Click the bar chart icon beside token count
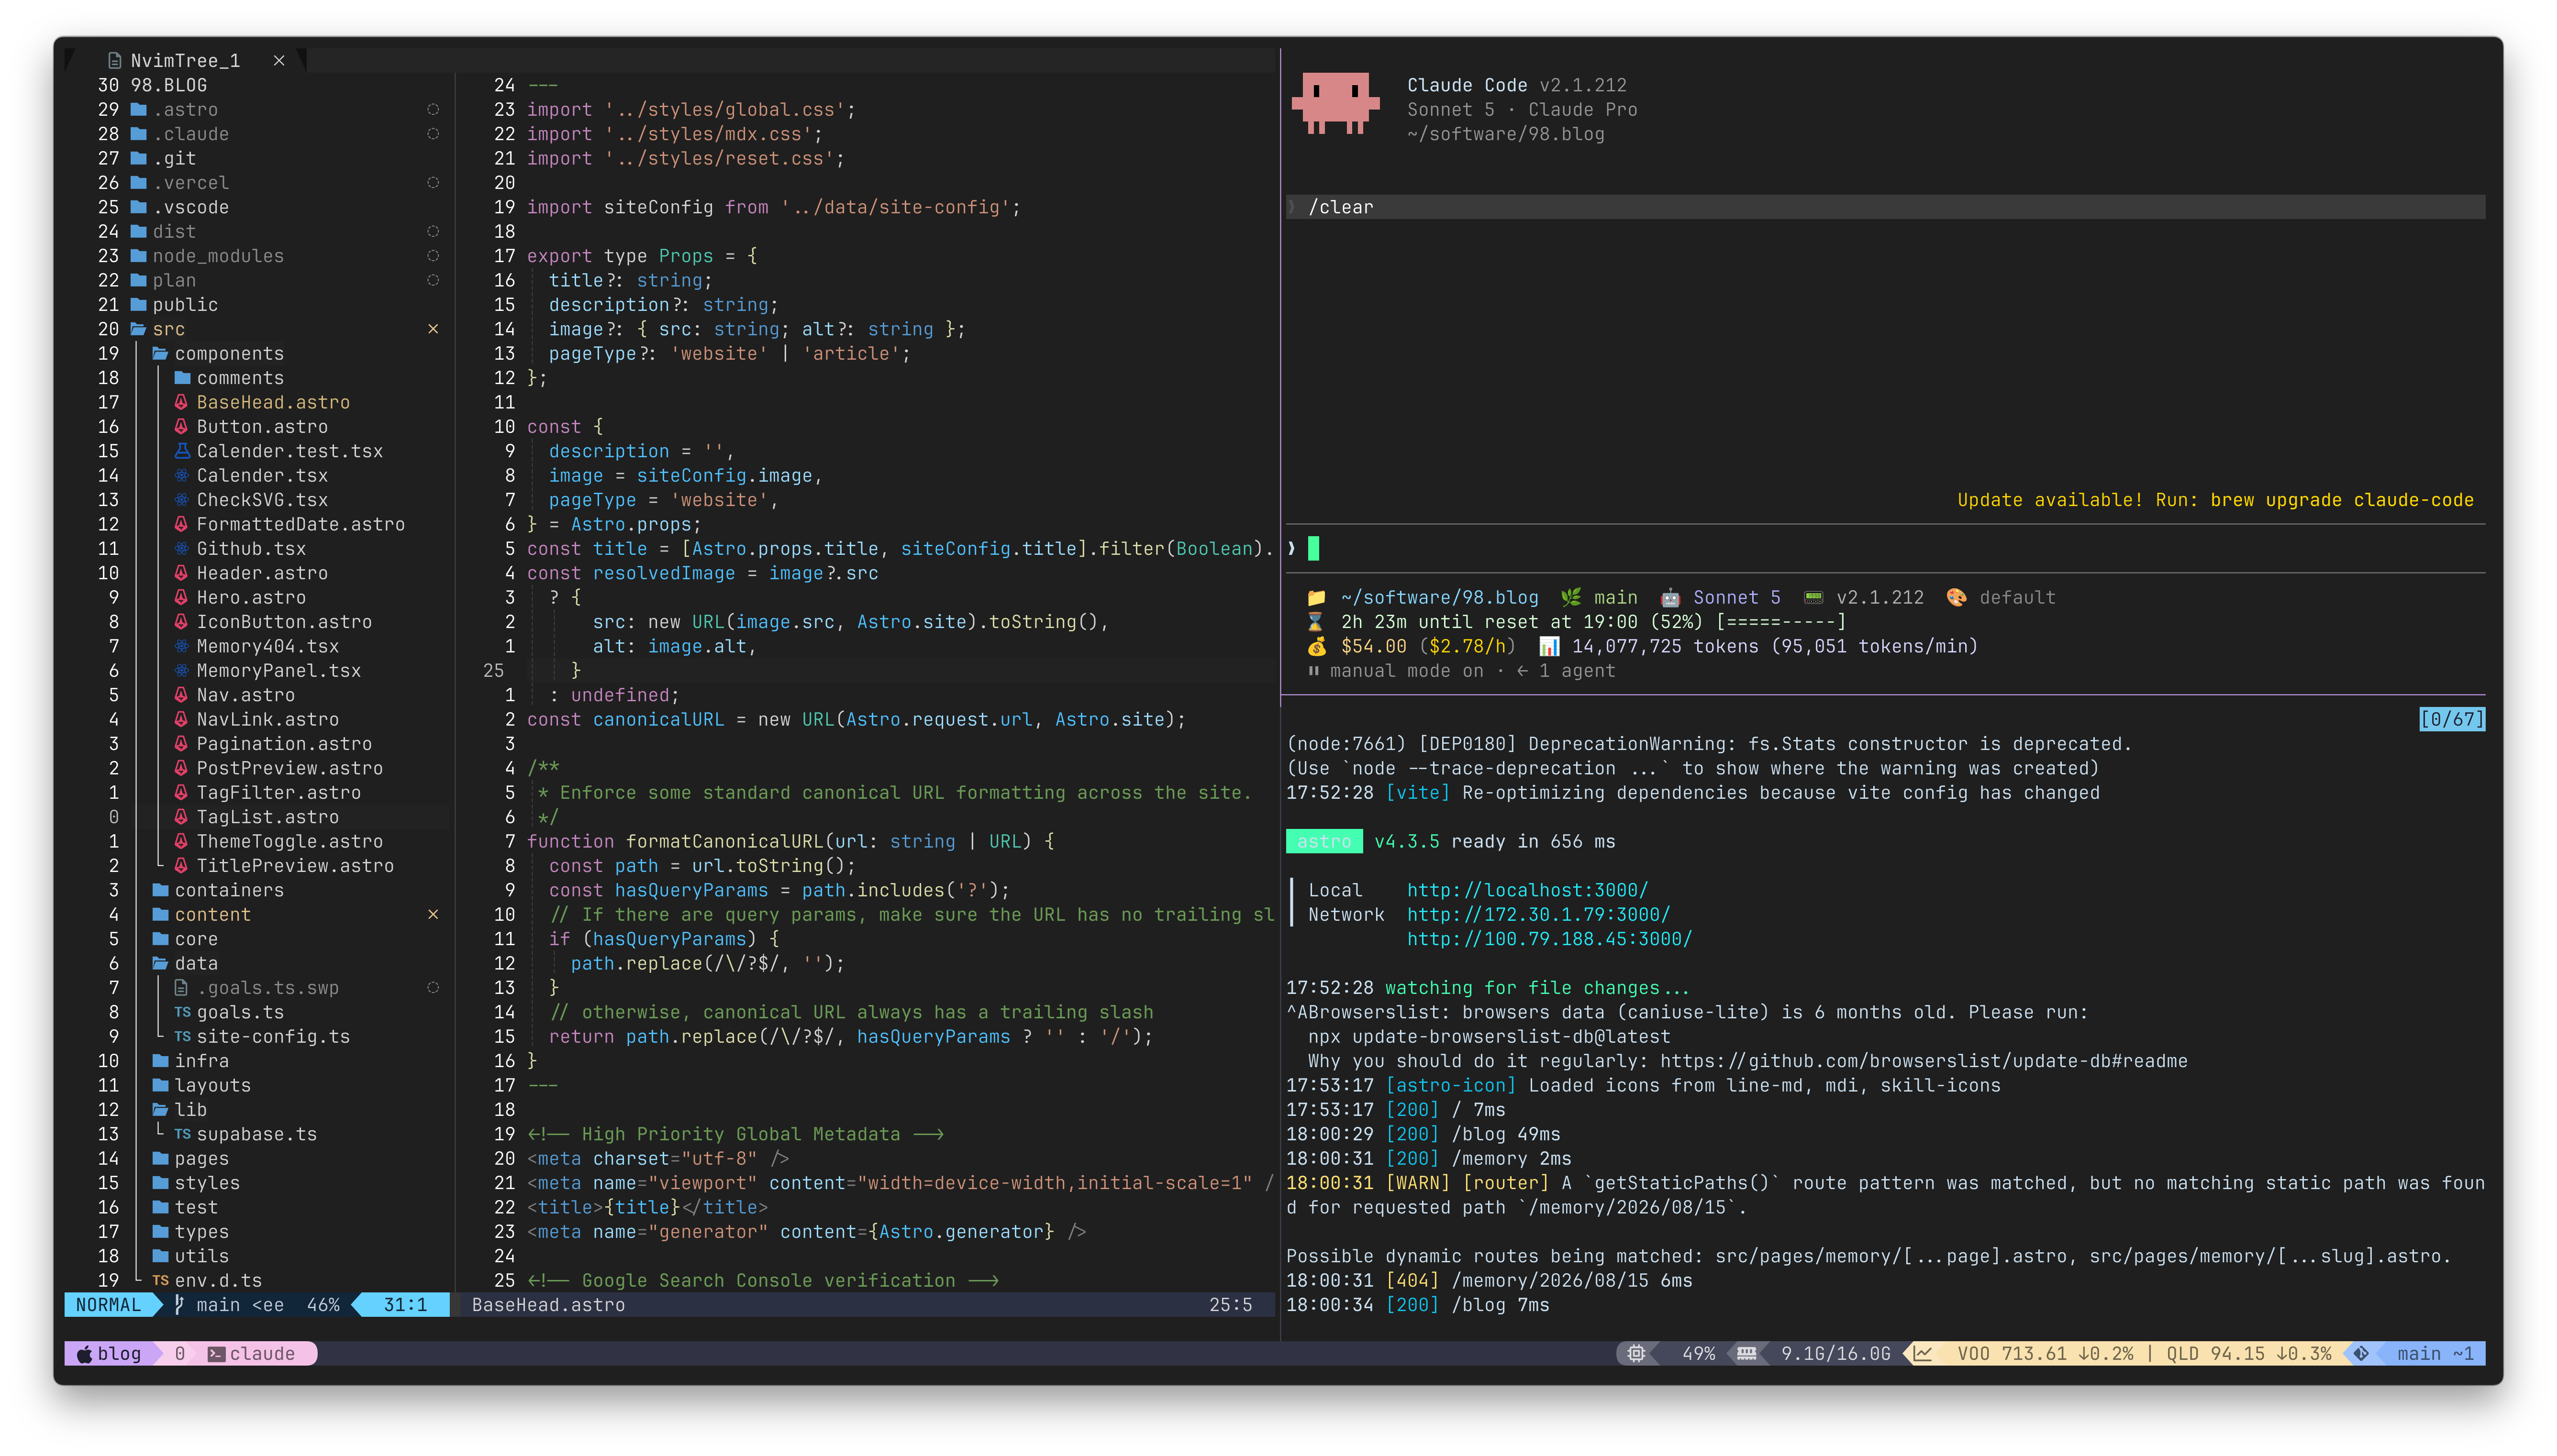The height and width of the screenshot is (1456, 2557). click(1549, 646)
